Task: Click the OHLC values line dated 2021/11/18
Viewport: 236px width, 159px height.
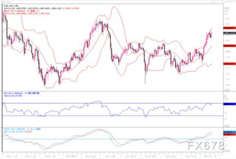Action: coord(41,8)
